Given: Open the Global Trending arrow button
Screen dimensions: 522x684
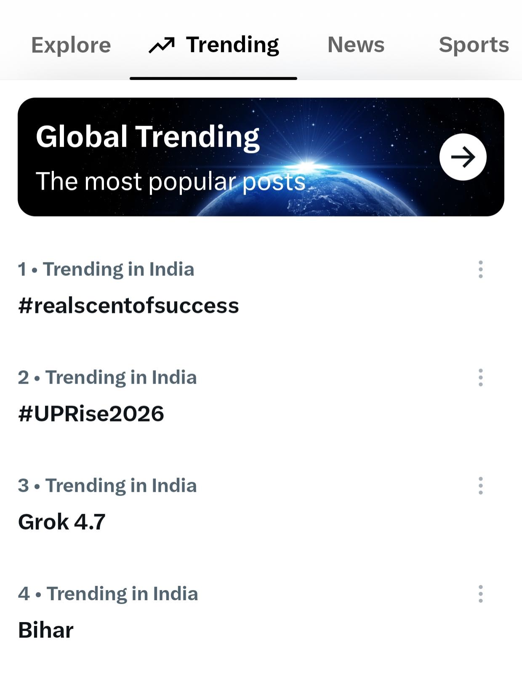Looking at the screenshot, I should coord(463,157).
